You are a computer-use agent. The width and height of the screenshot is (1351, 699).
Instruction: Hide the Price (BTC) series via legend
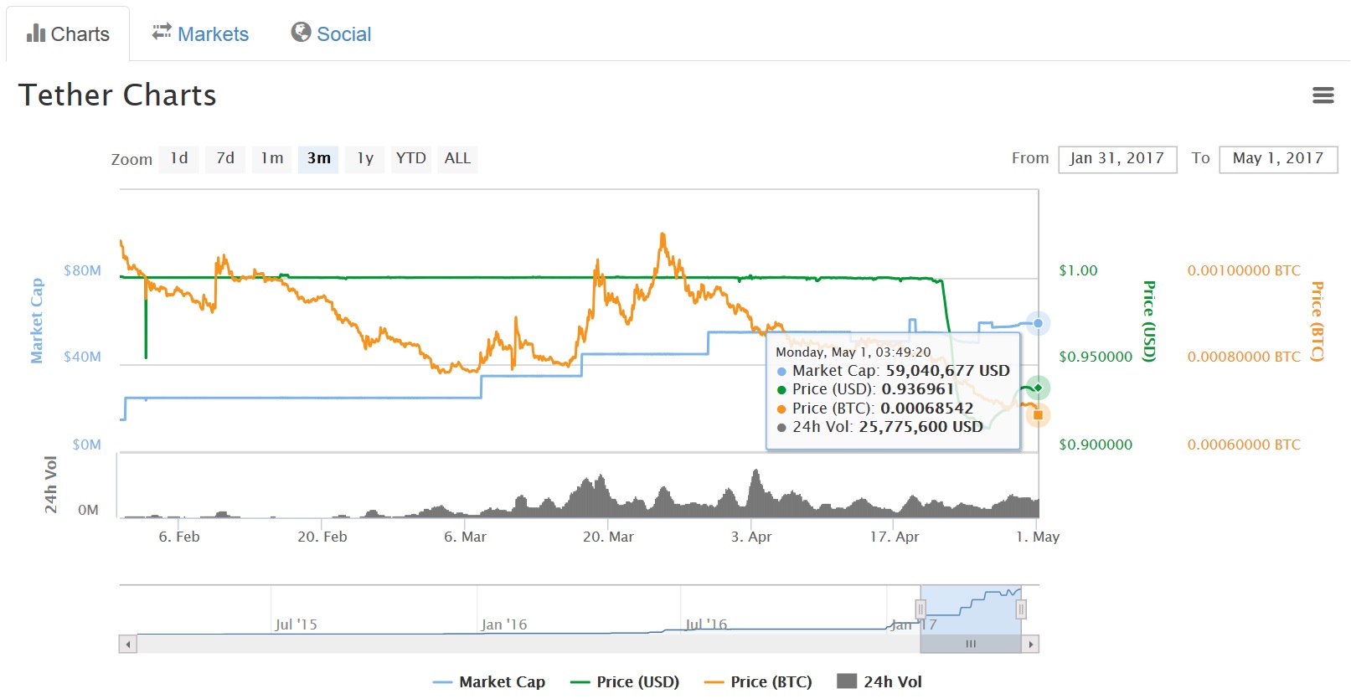(758, 682)
